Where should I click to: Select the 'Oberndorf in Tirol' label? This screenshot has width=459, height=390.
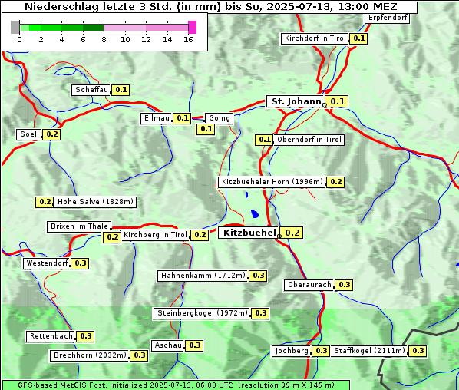[x=309, y=140]
